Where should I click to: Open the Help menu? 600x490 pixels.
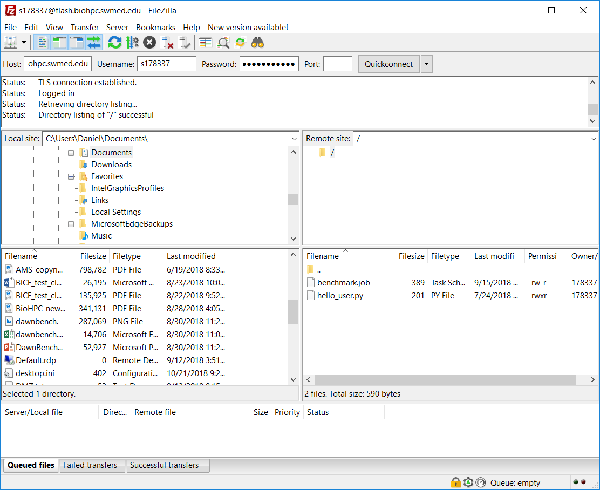coord(192,27)
